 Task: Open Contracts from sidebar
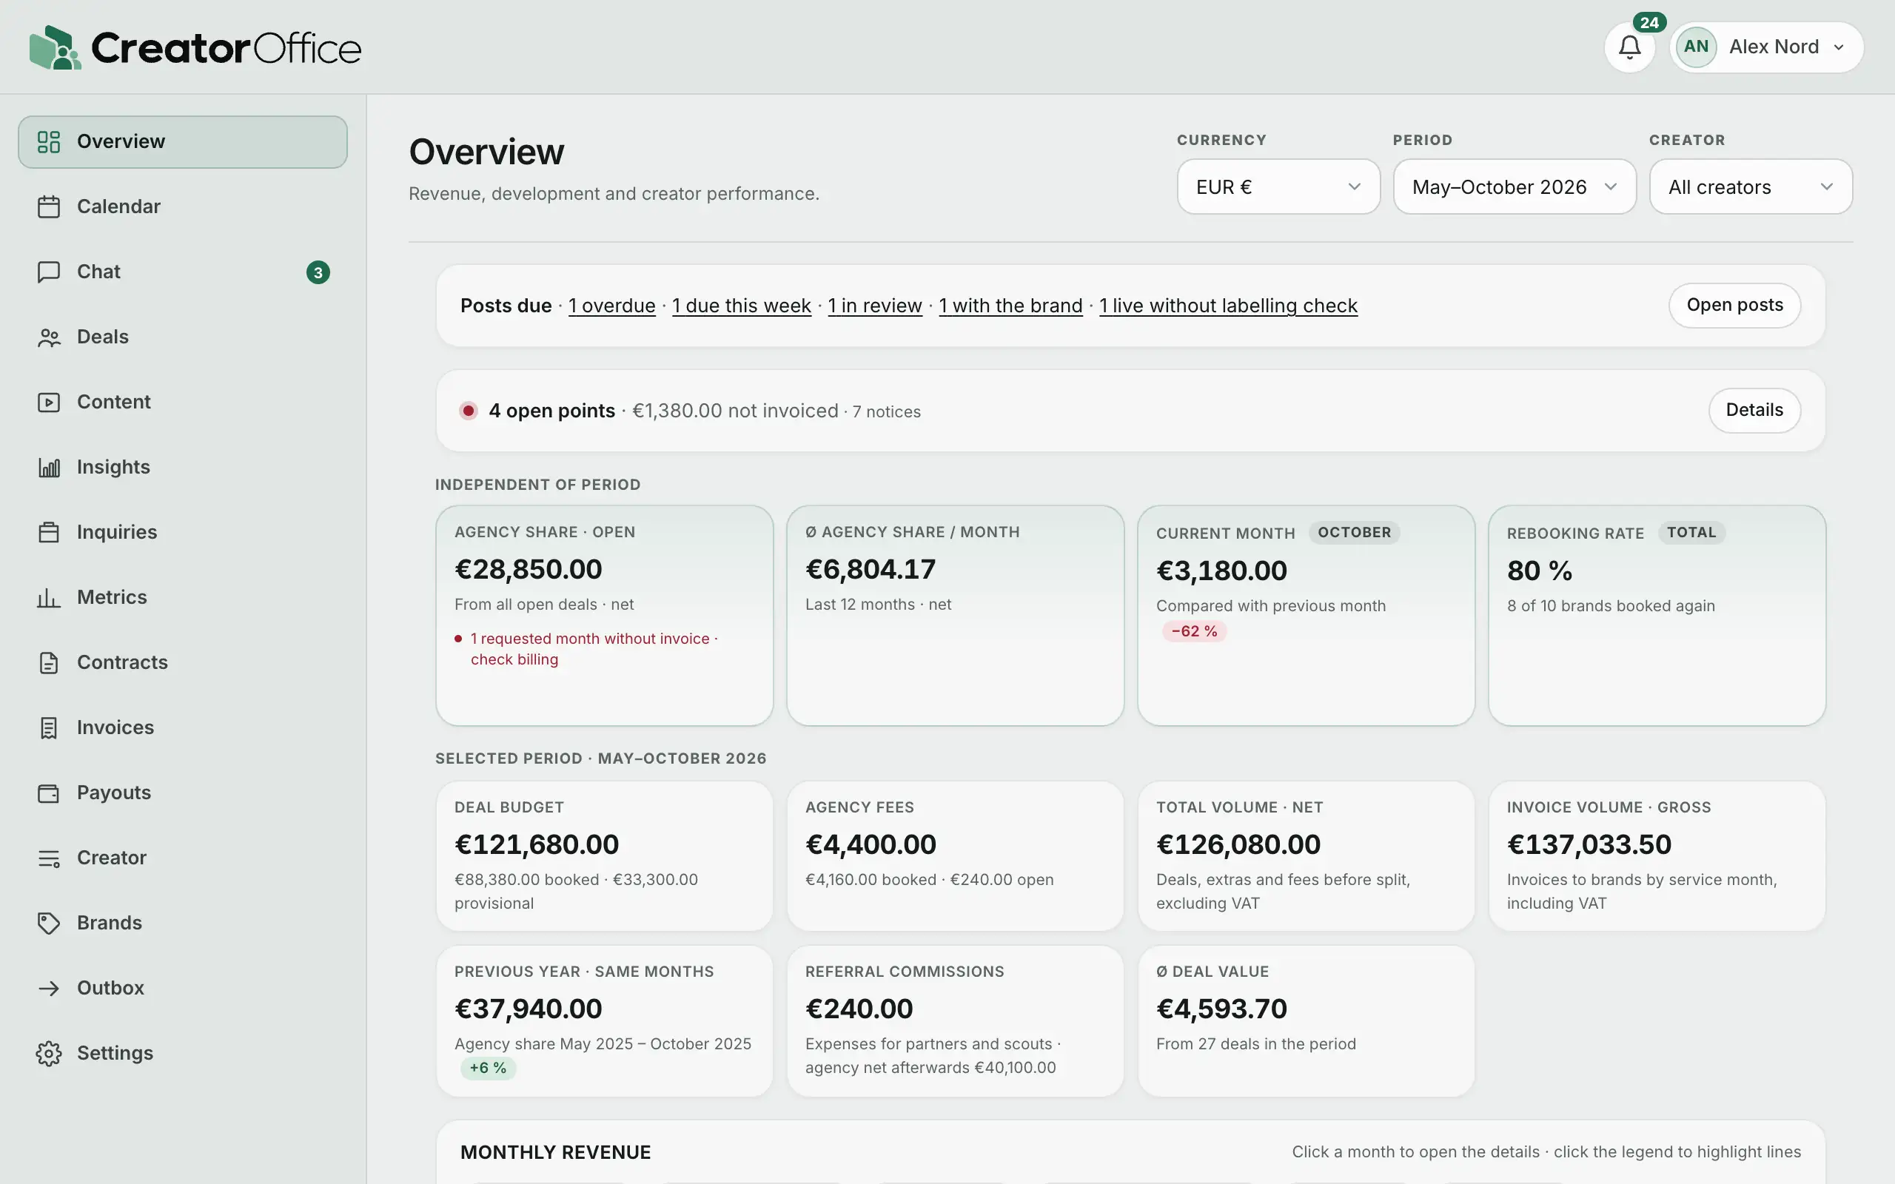click(x=182, y=662)
